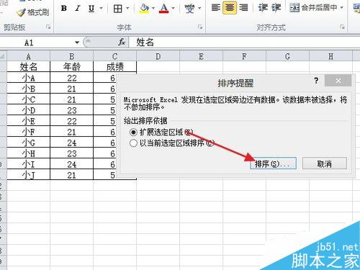Decrease indent

pos(263,7)
